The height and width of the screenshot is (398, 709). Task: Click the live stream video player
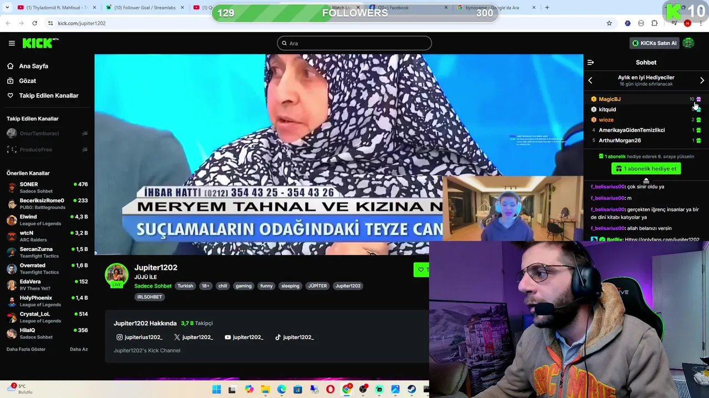tap(339, 154)
